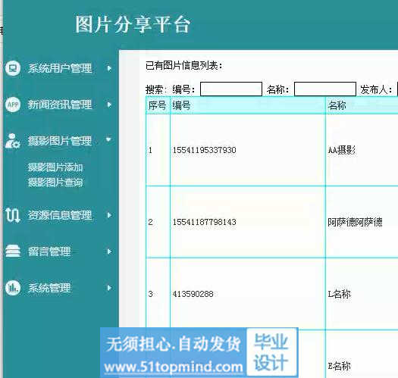Focus the 名称 search input field
398x378 pixels.
[x=325, y=89]
